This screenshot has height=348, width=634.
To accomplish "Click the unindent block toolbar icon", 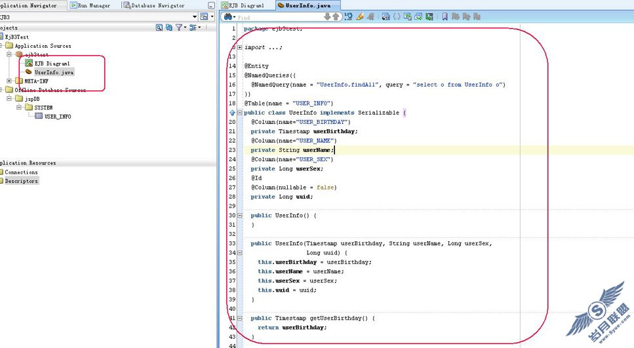I will [x=429, y=16].
